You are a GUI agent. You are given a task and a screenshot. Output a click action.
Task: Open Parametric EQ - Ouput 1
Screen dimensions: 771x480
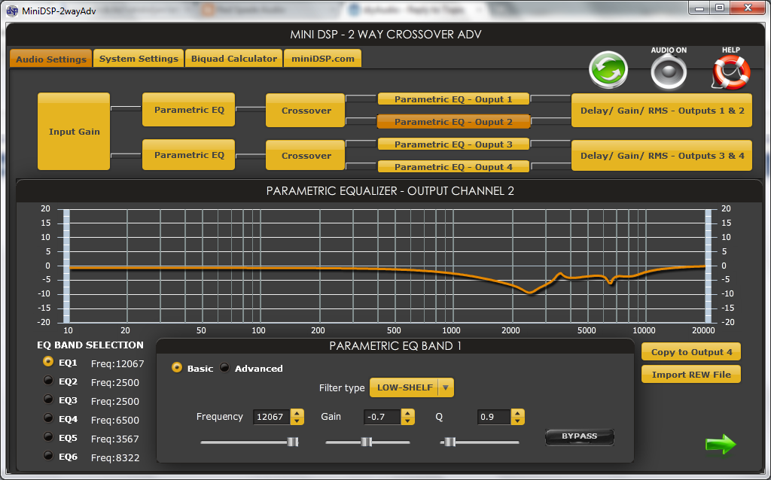(x=453, y=99)
